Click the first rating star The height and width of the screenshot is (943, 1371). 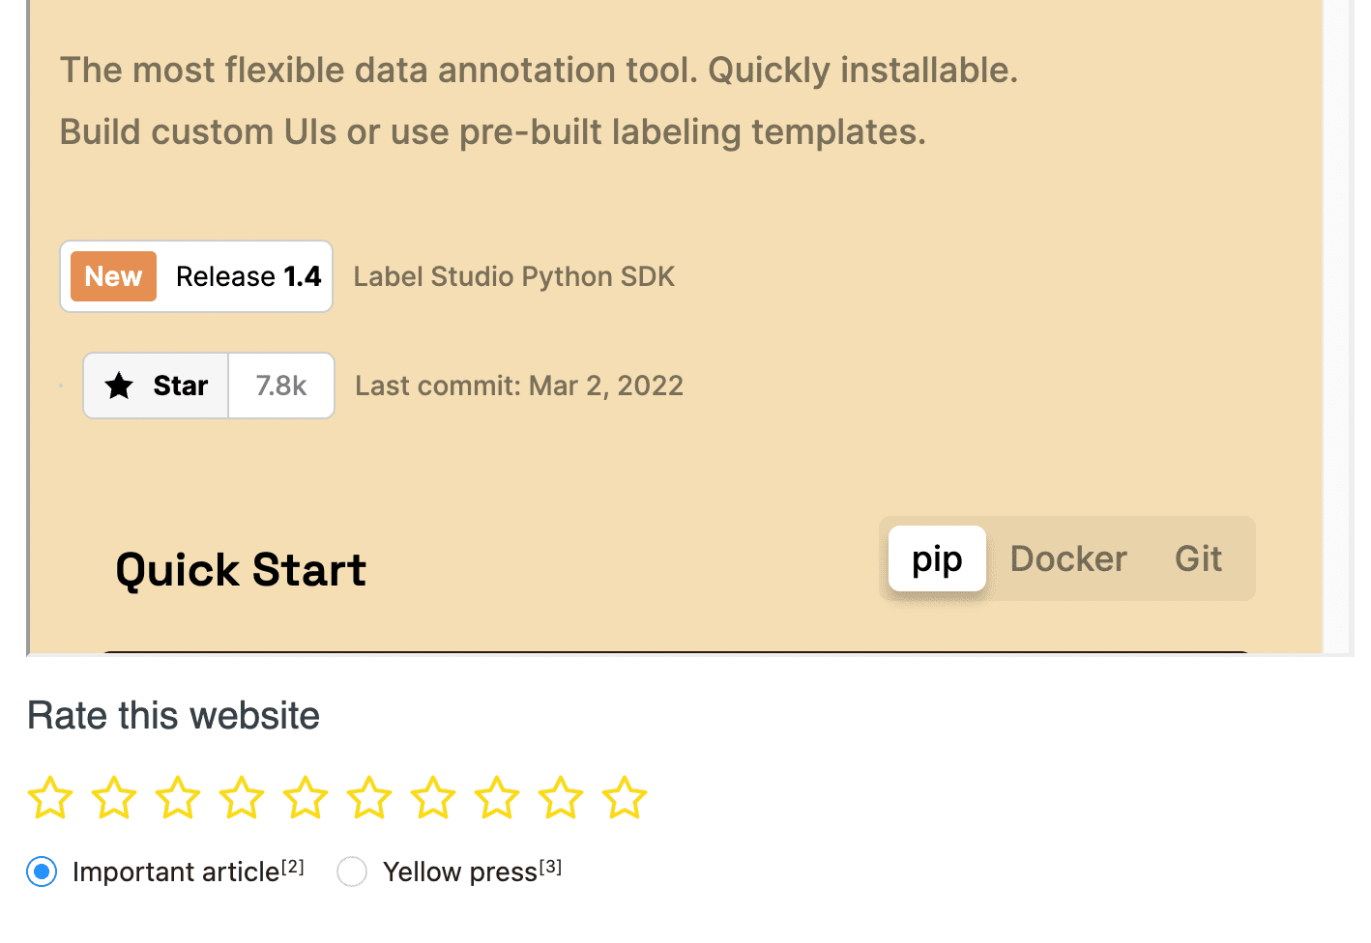coord(50,798)
